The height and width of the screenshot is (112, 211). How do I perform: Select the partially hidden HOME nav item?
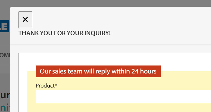(5, 55)
